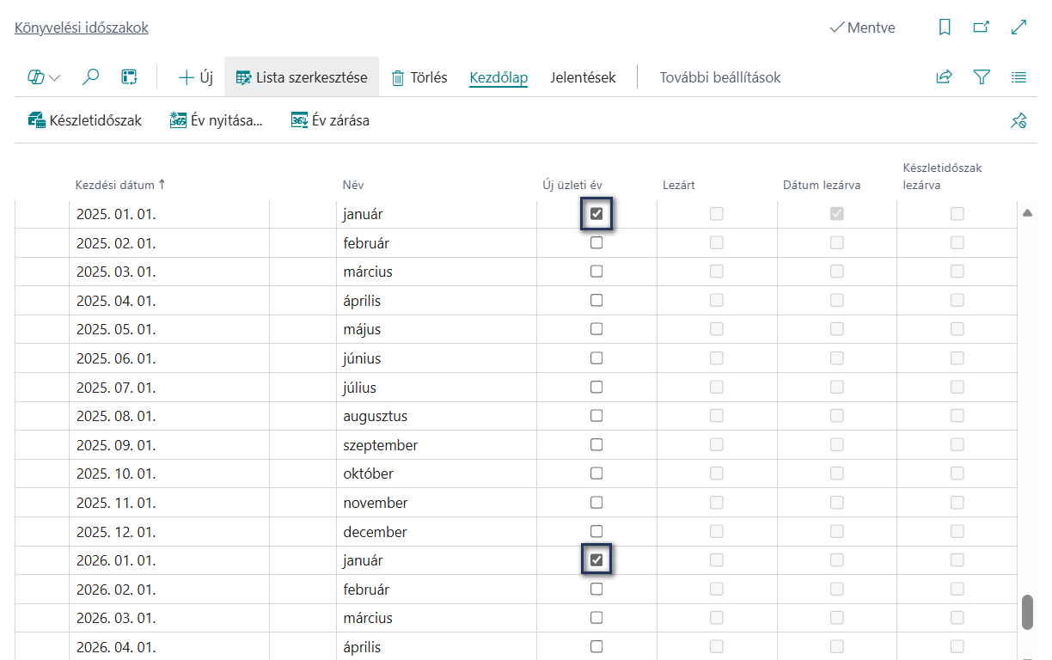Open the analysis view icon beside search
This screenshot has width=1052, height=660.
coord(129,77)
